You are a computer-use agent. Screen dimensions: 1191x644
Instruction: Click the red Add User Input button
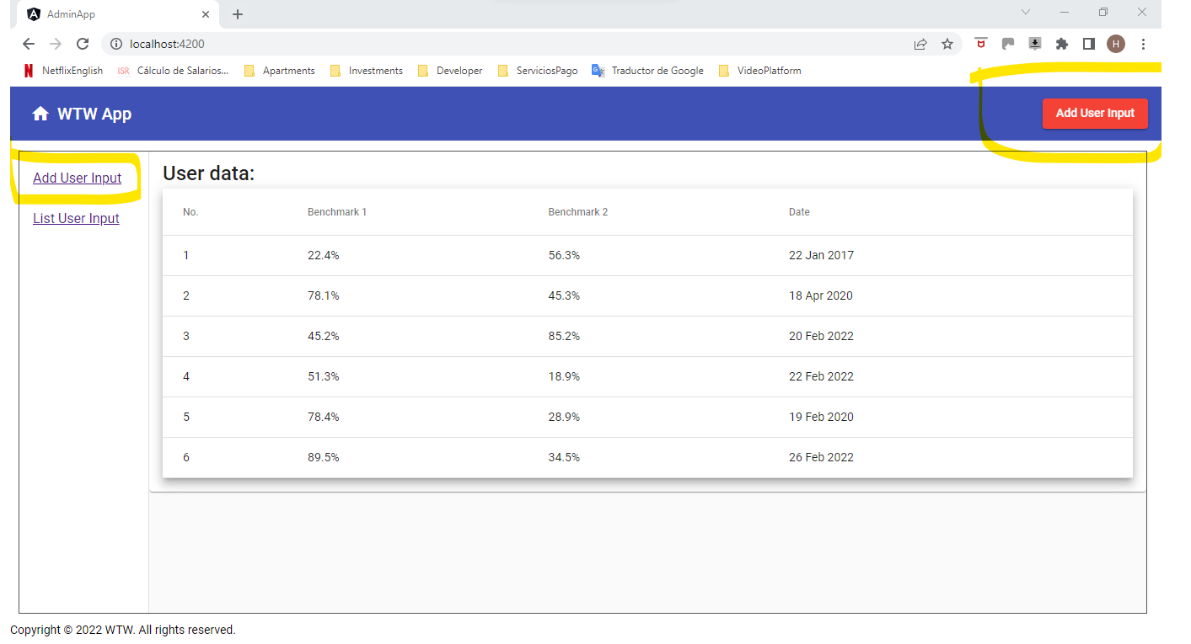[x=1095, y=113]
